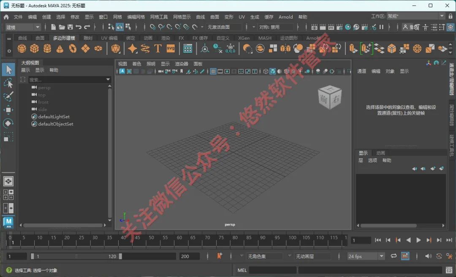This screenshot has height=277, width=456.
Task: Click the range slider left handle
Action: [x=32, y=256]
